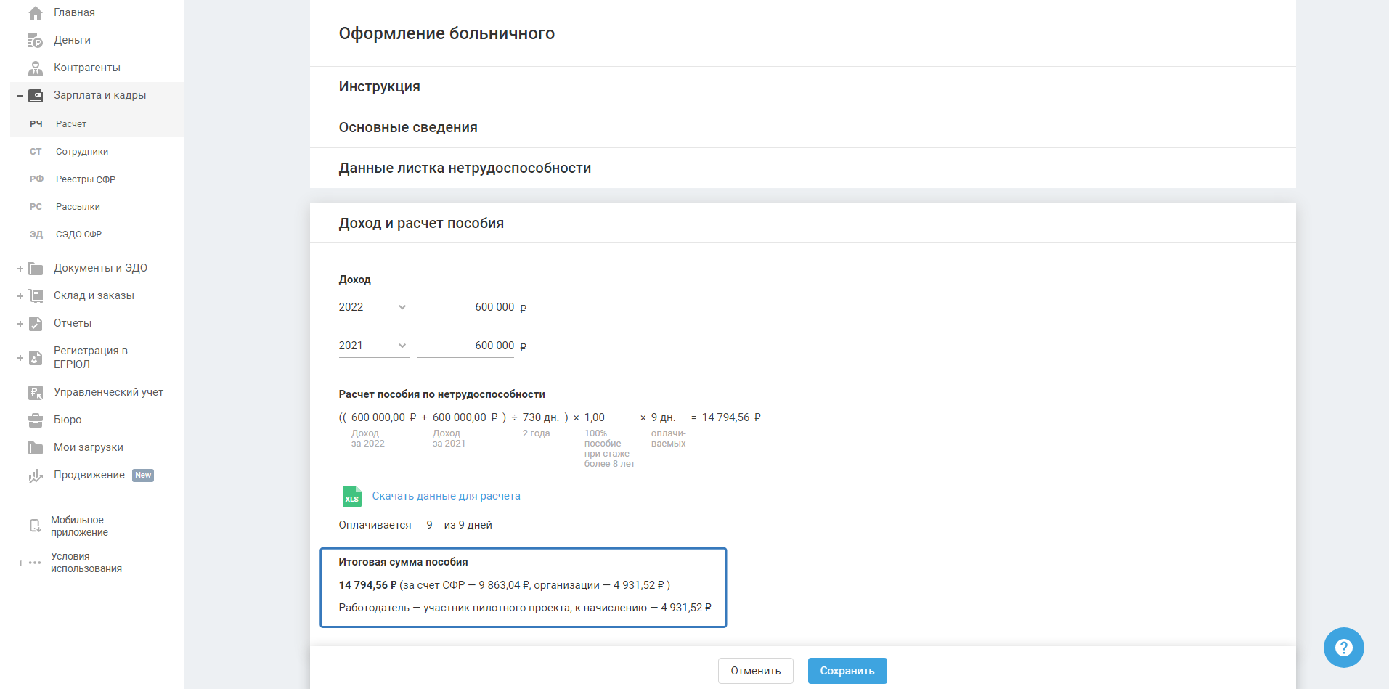
Task: Click the XLS file download icon
Action: [x=352, y=497]
